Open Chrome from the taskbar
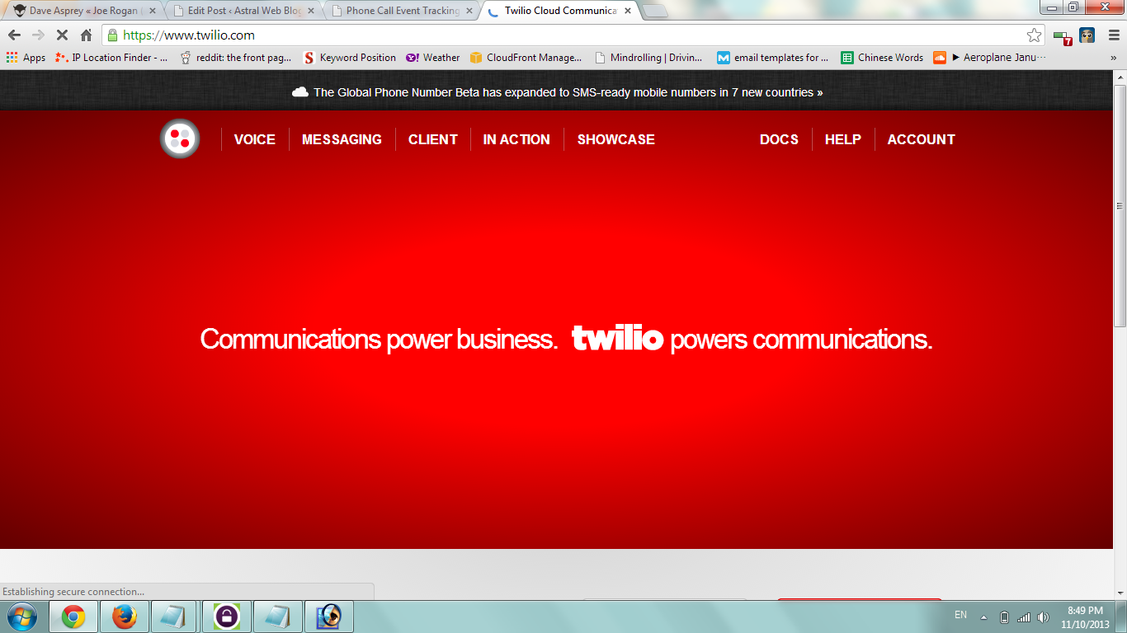1127x633 pixels. [x=73, y=617]
